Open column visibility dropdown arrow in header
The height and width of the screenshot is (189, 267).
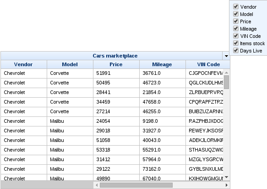226,56
